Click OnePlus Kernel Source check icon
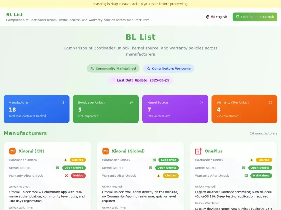The width and height of the screenshot is (281, 210). 244,168
